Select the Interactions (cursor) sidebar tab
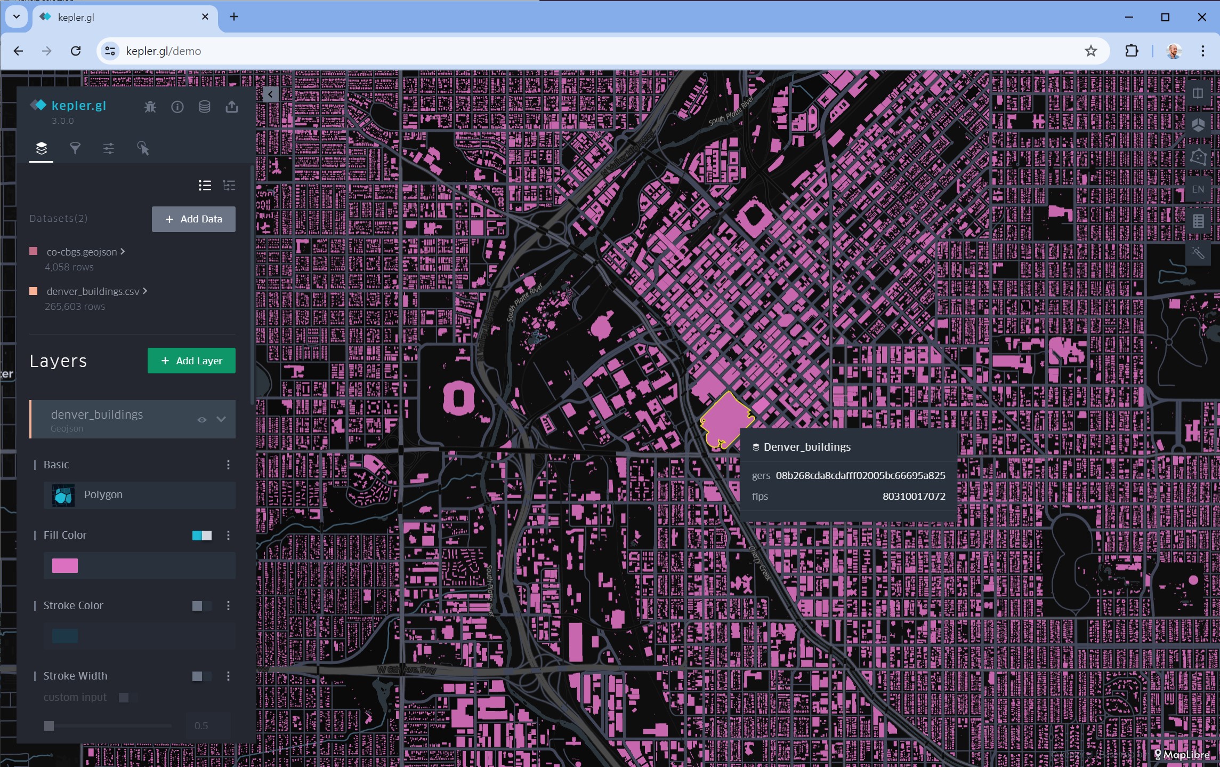 click(143, 148)
